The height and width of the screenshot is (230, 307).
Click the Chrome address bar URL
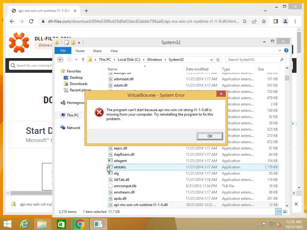[143, 21]
